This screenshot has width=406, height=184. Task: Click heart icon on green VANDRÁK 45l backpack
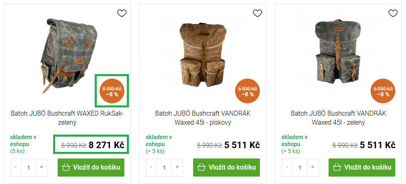pos(393,13)
